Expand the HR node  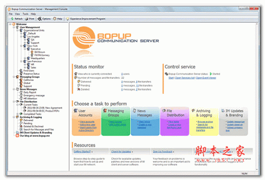pyautogui.click(x=25, y=65)
